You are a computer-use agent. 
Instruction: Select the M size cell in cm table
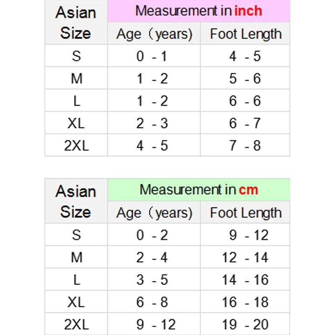pos(76,257)
